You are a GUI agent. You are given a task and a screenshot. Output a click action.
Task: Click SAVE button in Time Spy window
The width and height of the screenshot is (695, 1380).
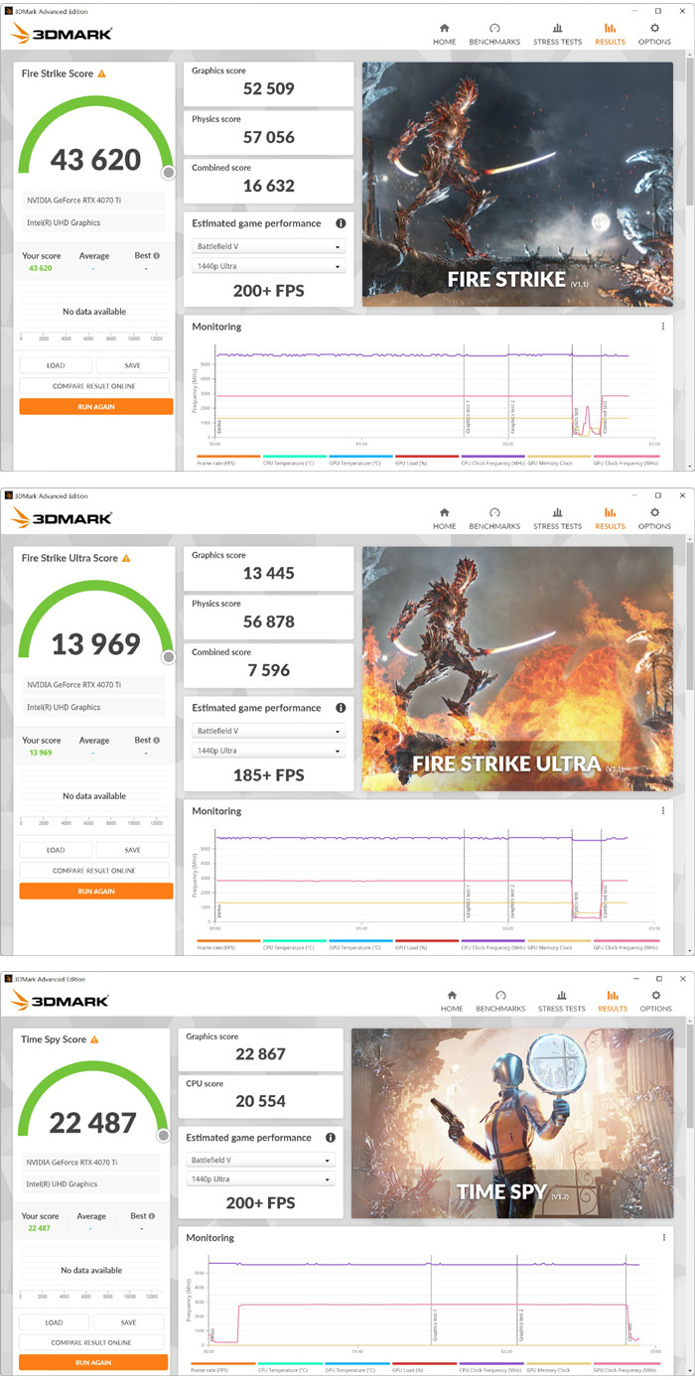click(x=129, y=1322)
